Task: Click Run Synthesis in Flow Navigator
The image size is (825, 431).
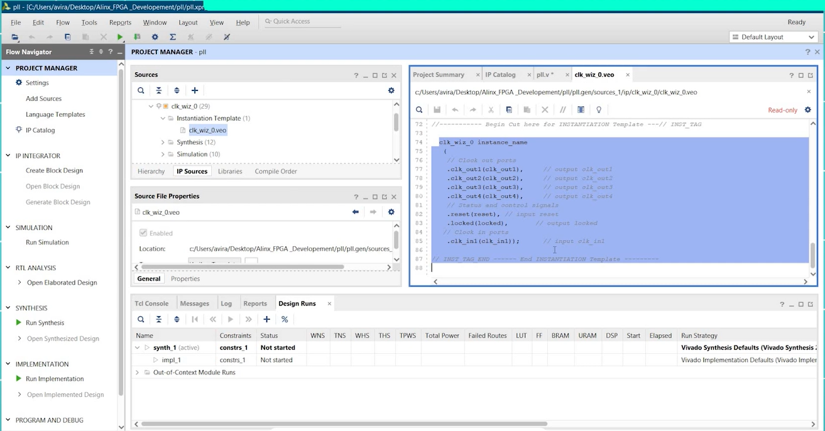Action: [x=45, y=323]
